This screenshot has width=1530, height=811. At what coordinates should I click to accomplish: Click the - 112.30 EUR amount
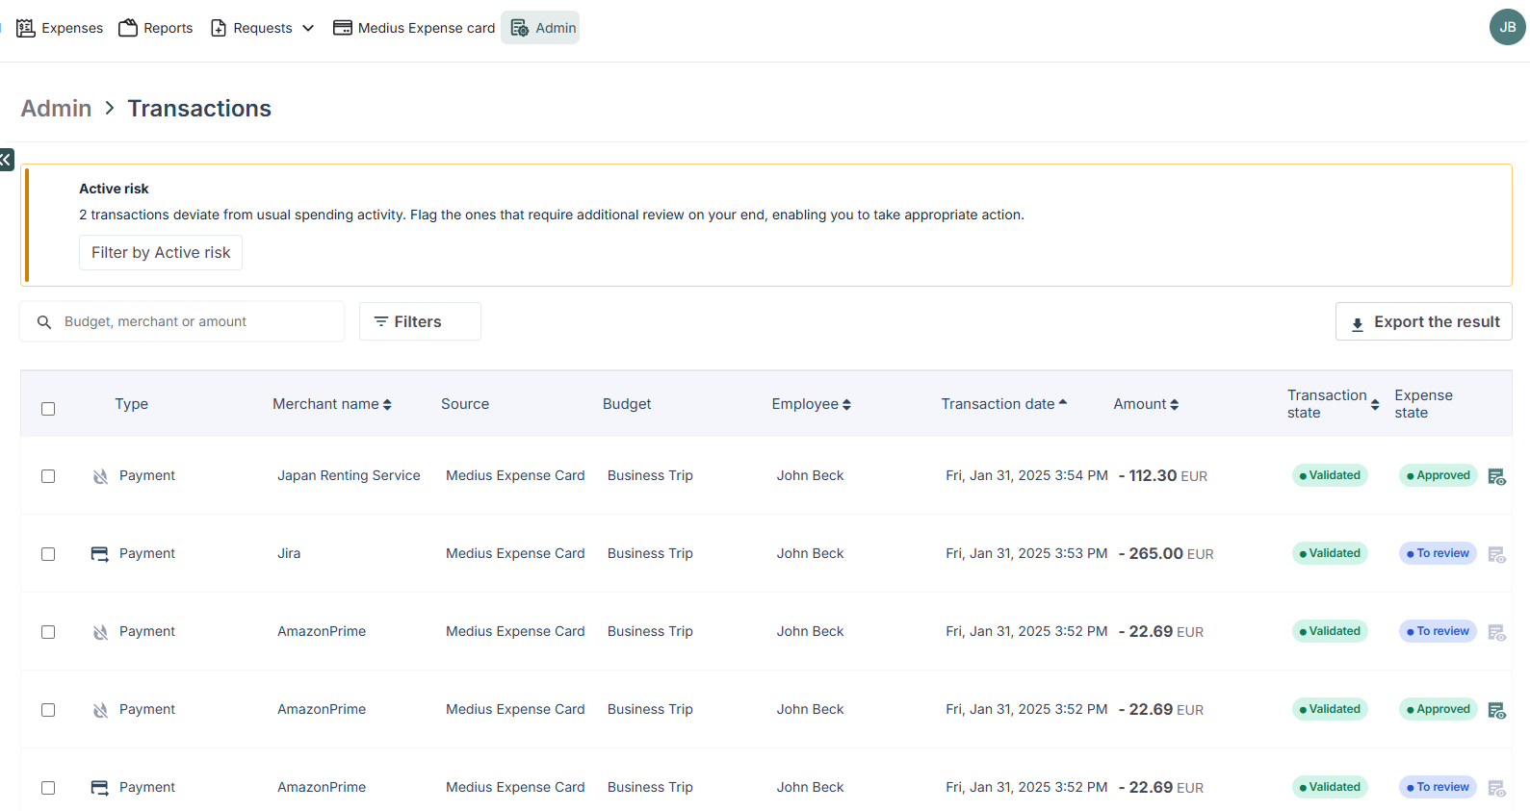1163,475
